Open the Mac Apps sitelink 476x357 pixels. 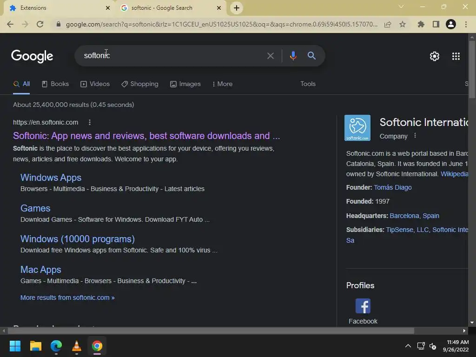41,270
